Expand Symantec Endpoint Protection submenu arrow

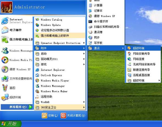pos(84,43)
